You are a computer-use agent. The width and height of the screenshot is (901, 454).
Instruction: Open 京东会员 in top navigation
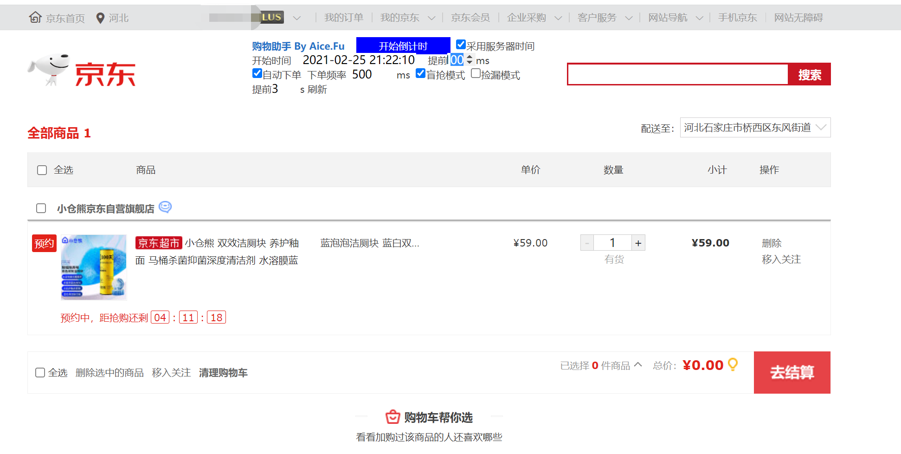tap(470, 18)
